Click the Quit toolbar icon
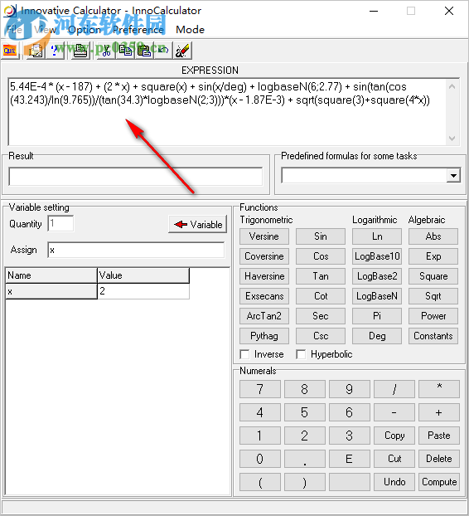This screenshot has width=469, height=516. [10, 51]
